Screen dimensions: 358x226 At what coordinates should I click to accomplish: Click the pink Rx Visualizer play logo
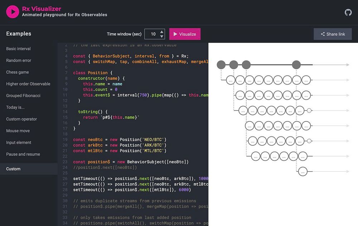point(13,12)
